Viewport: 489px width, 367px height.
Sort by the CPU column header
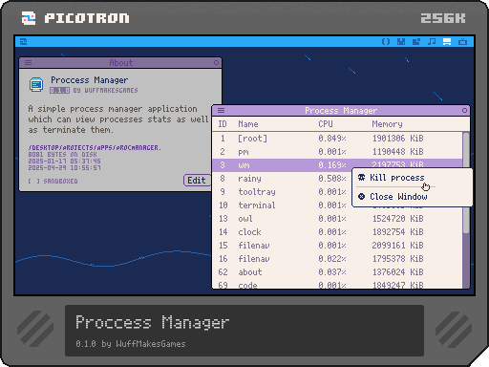326,124
